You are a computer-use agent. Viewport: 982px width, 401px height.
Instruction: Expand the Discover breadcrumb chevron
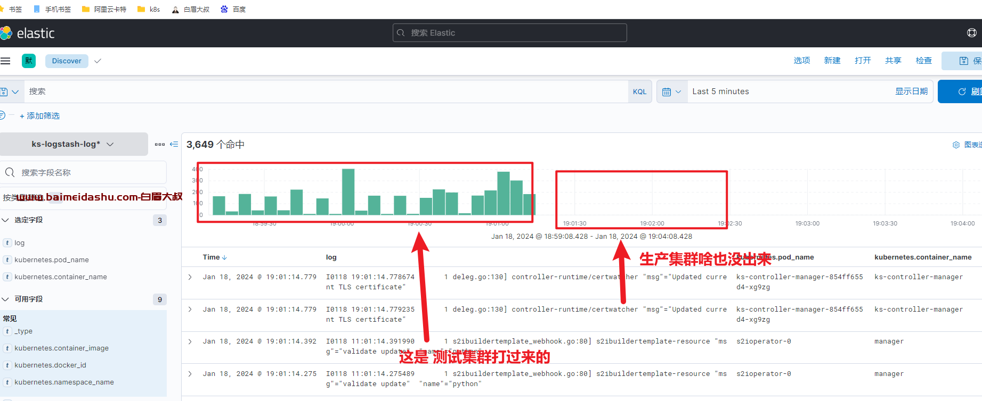click(x=98, y=61)
